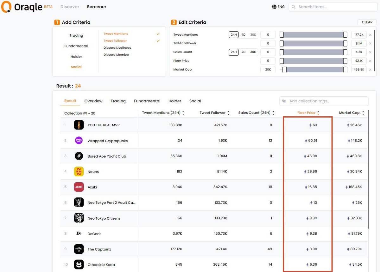Viewport: 380px width, 272px height.
Task: Select 30D for Tweet Mentions
Action: [x=253, y=35]
